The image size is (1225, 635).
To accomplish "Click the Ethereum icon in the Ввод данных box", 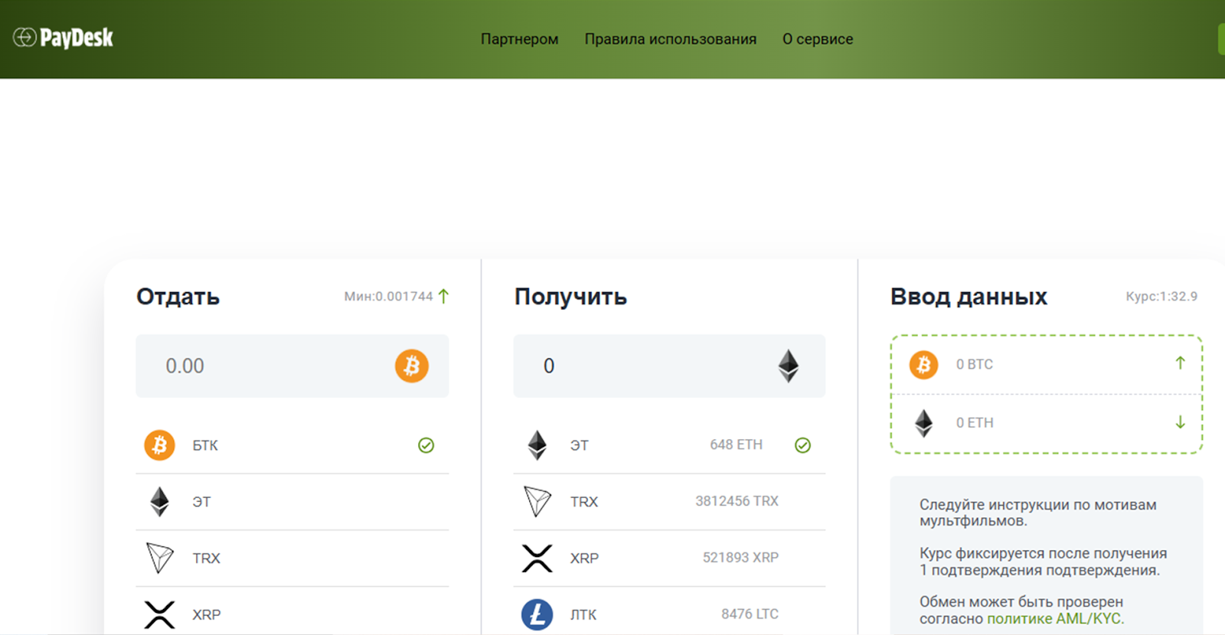I will point(924,422).
